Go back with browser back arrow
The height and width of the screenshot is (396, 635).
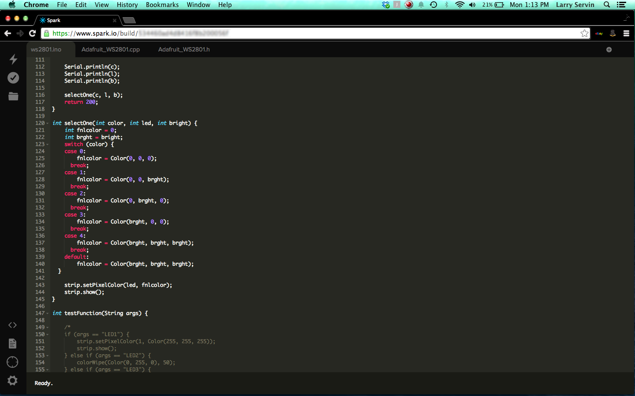7,33
